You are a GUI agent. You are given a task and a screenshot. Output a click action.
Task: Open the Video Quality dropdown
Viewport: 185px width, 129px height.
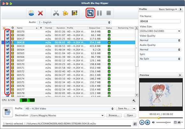coord(160,40)
